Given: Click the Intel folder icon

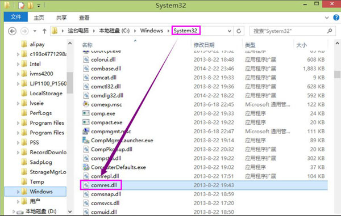Looking at the screenshot, I should [24, 63].
